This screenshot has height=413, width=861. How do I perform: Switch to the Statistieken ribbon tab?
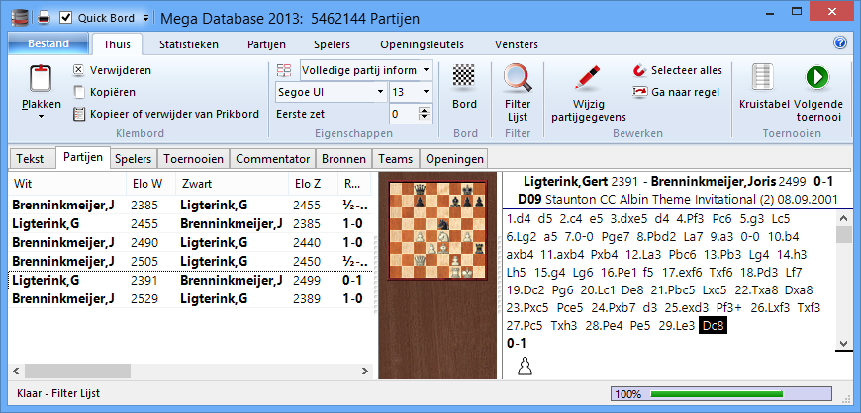point(189,44)
